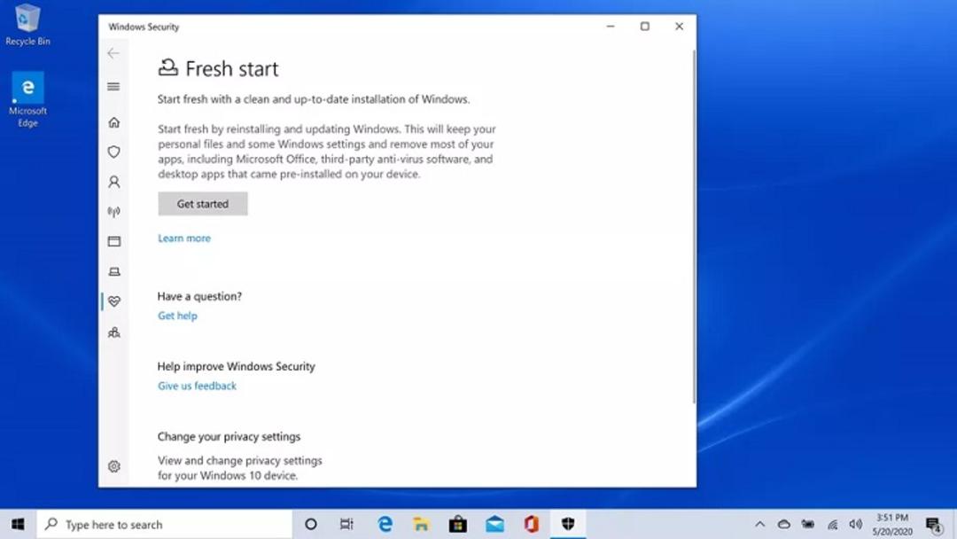Open the Home section in sidebar

click(x=114, y=122)
